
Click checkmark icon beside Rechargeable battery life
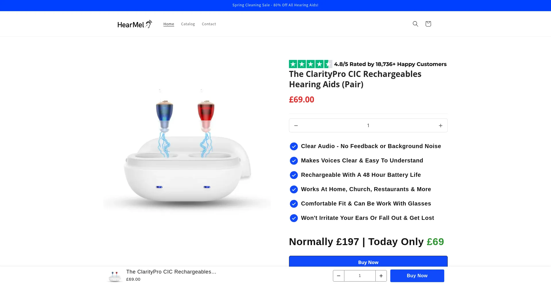(x=294, y=175)
